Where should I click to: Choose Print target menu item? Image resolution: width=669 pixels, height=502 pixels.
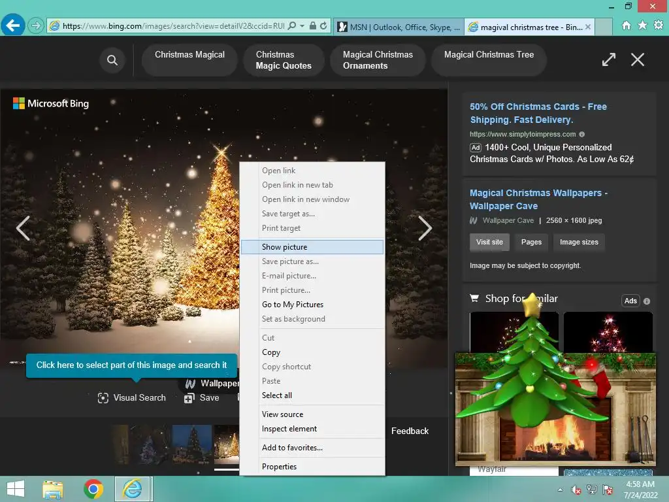click(x=312, y=228)
